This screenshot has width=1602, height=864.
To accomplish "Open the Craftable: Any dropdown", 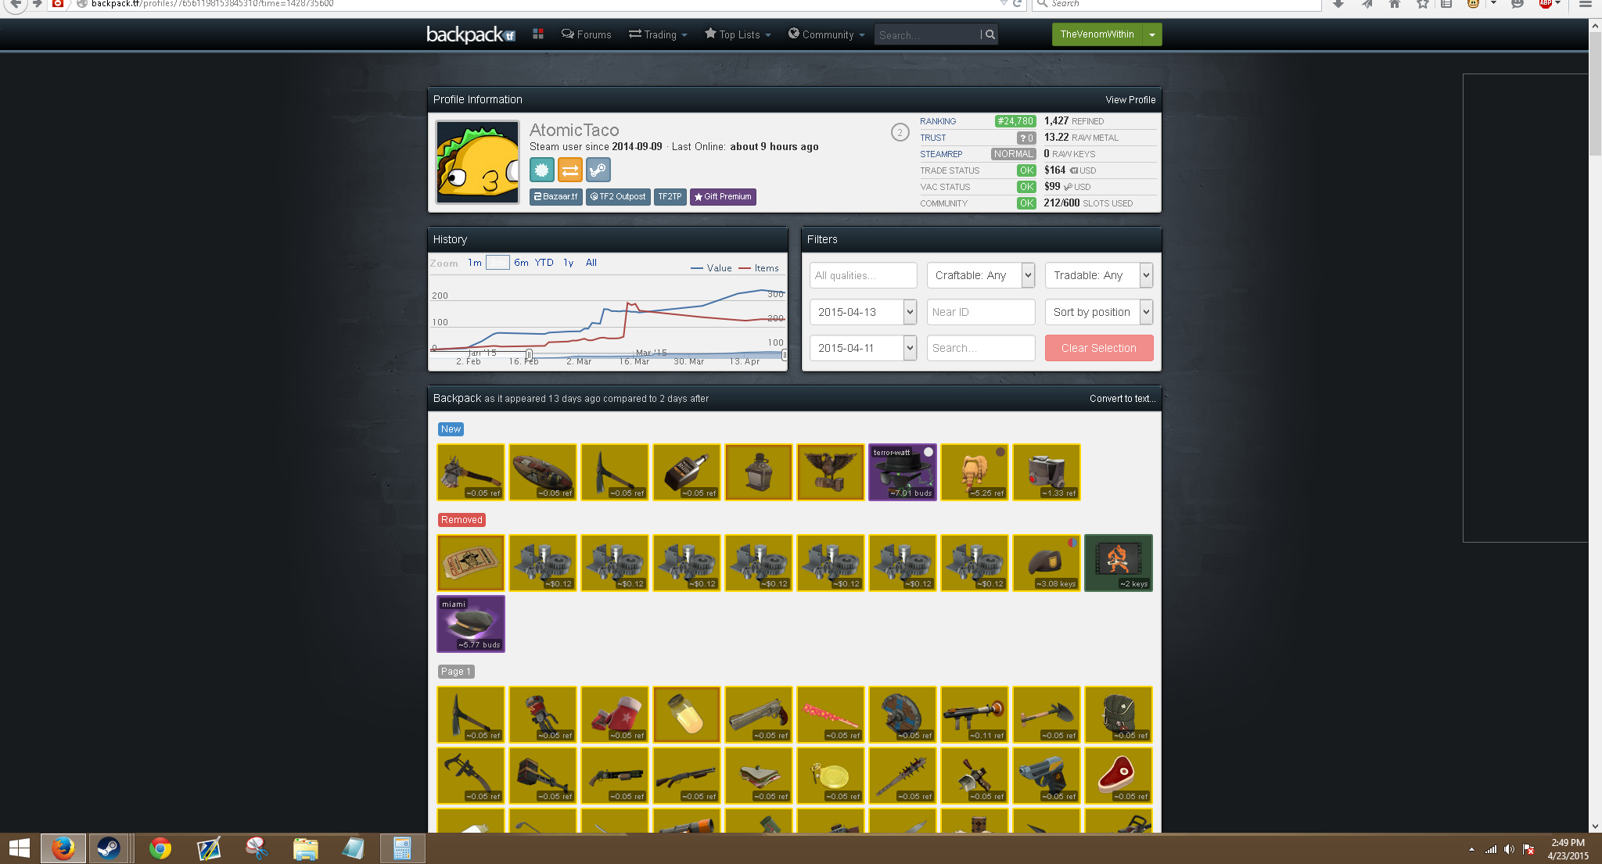I will pos(980,275).
